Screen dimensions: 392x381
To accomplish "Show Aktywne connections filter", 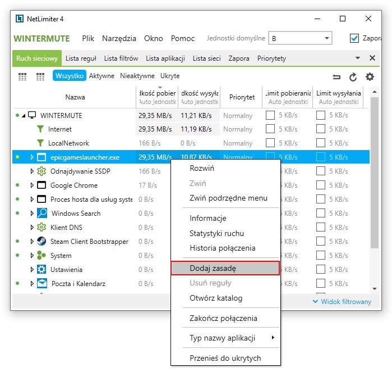I will pyautogui.click(x=102, y=76).
